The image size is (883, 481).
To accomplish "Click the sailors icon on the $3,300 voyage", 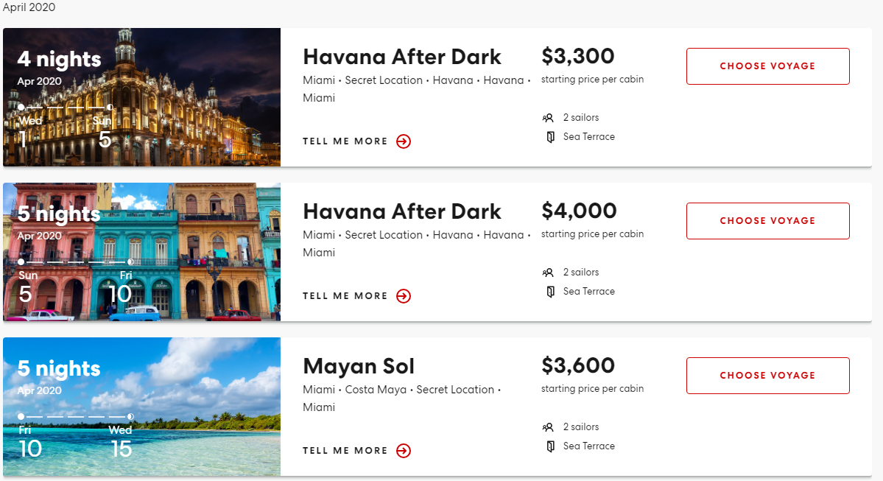I will click(548, 118).
